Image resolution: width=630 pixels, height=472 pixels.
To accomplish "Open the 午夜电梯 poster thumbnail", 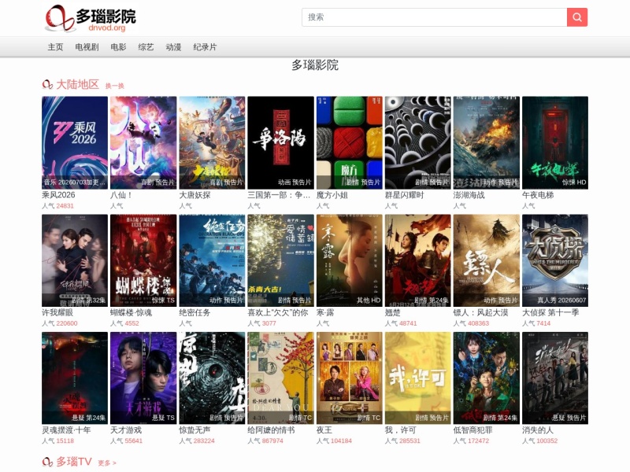I will coord(555,142).
